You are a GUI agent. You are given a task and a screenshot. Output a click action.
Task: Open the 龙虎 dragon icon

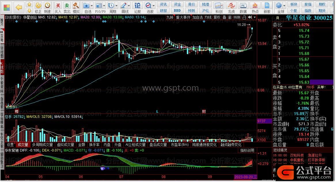231,8
